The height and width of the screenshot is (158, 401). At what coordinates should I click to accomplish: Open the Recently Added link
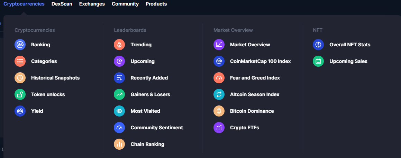click(149, 78)
